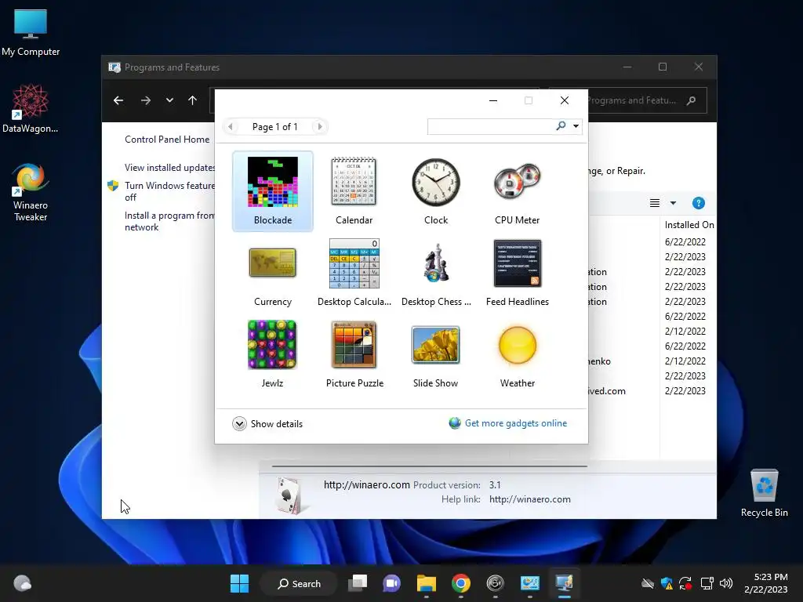The width and height of the screenshot is (803, 602).
Task: Click the horizontal scrollbar in Programs and Features
Action: click(x=429, y=466)
